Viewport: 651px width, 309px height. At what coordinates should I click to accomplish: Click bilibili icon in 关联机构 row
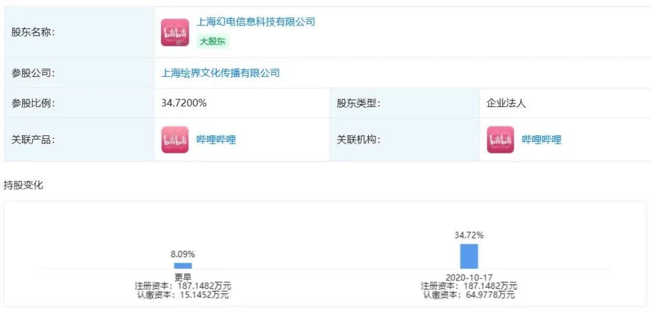(500, 139)
